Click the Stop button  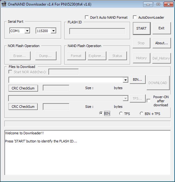(x=141, y=43)
